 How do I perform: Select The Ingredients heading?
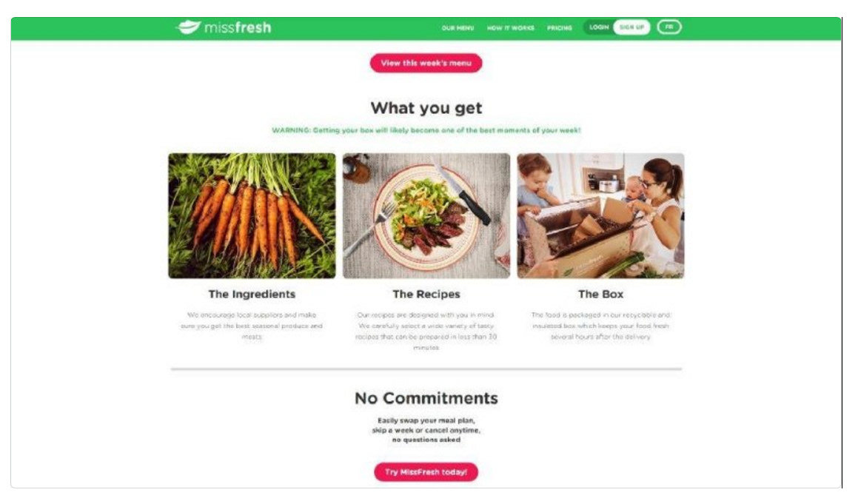coord(252,294)
